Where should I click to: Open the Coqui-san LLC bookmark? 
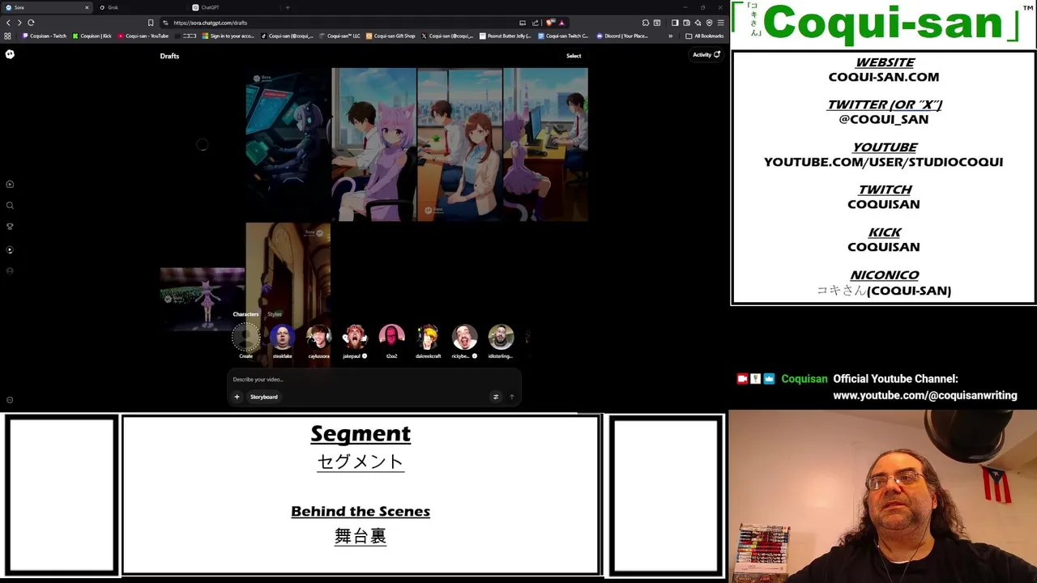[340, 36]
